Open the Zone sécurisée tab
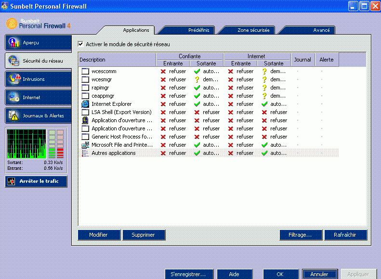381x279 pixels. tap(253, 30)
